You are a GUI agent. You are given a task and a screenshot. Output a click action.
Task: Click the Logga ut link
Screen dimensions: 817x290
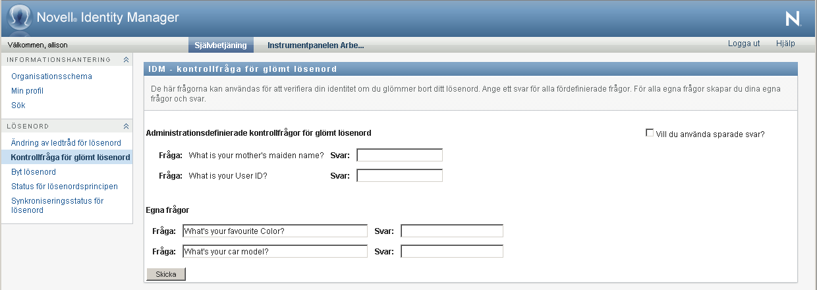click(x=744, y=43)
